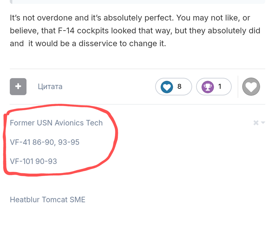Click the plus multiquote button
This screenshot has width=275, height=232.
(x=18, y=87)
